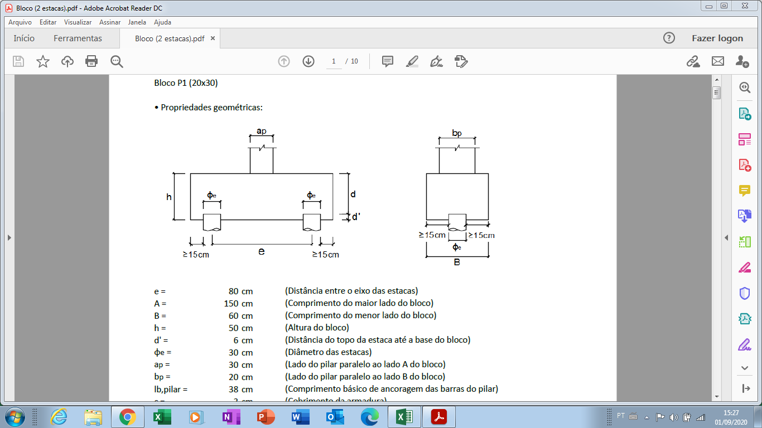Send file by email envelope icon
Viewport: 762px width, 428px height.
(717, 61)
